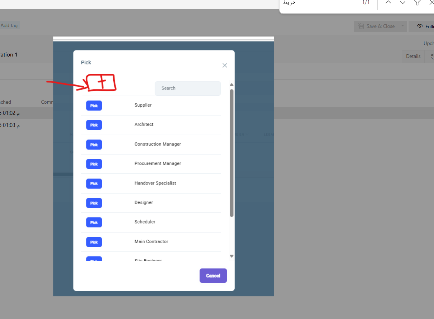Open the Details tab
The image size is (434, 319).
pyautogui.click(x=413, y=56)
